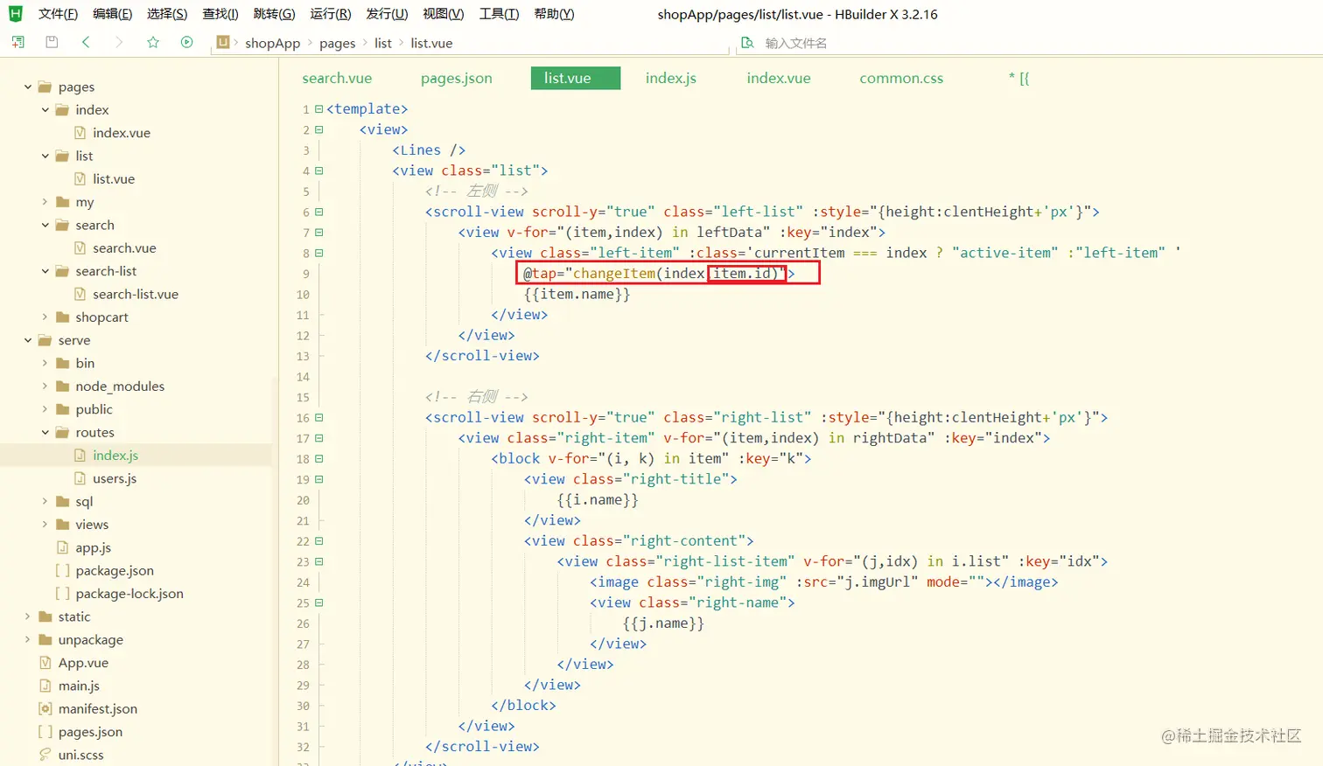Fold the right-list scroll-view at line 16
This screenshot has width=1323, height=766.
319,418
